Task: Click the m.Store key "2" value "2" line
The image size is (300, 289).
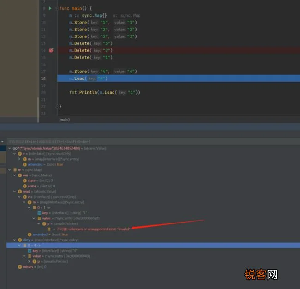Action: pyautogui.click(x=103, y=30)
